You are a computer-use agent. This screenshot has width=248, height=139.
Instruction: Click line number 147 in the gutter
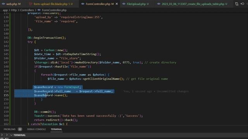(6, 63)
